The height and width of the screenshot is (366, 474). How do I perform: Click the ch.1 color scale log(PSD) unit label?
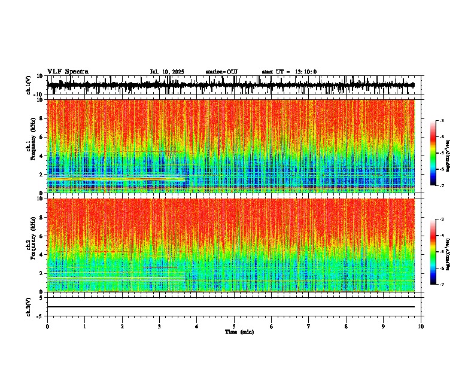[x=448, y=156]
